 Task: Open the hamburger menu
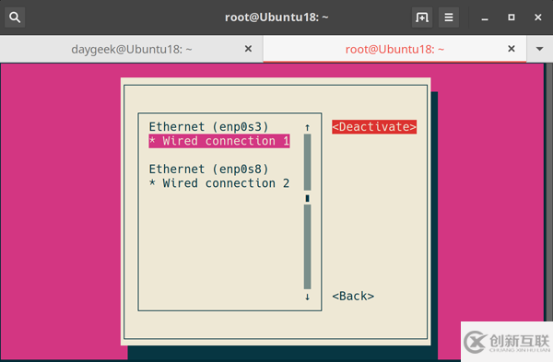pyautogui.click(x=449, y=18)
